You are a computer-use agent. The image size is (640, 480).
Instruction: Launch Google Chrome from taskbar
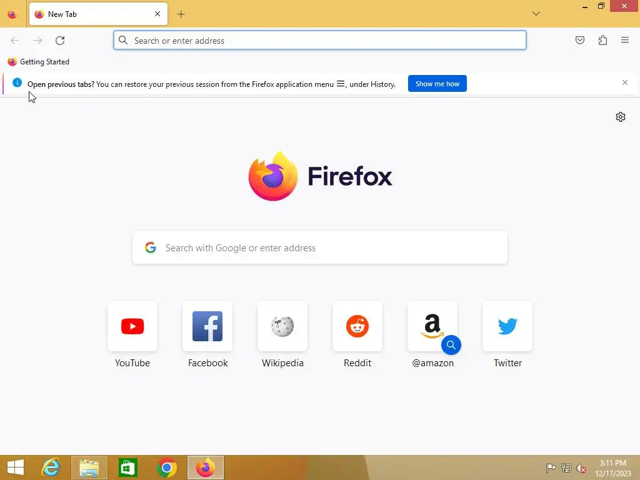[x=166, y=467]
